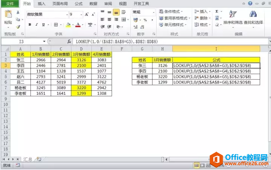Switch to the 公式 ribbon tab
Viewport: 271px width, 170px height.
[x=79, y=4]
